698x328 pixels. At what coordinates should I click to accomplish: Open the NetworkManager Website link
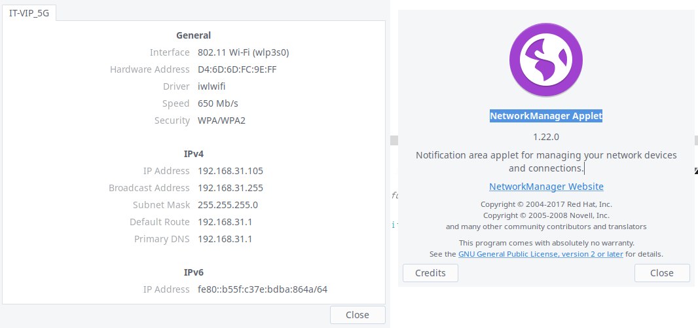(x=546, y=187)
